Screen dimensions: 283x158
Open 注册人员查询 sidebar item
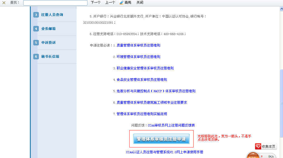[x=52, y=15]
